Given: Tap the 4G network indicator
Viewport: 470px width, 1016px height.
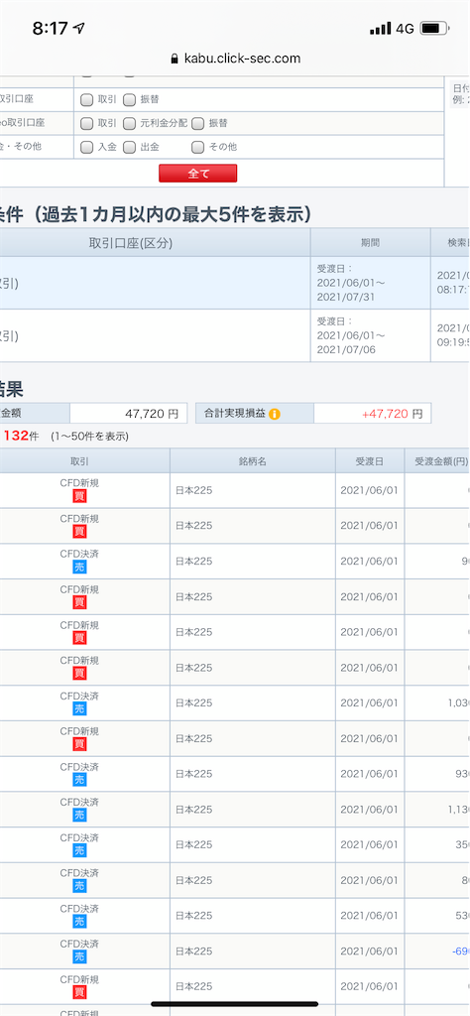Looking at the screenshot, I should coord(406,29).
